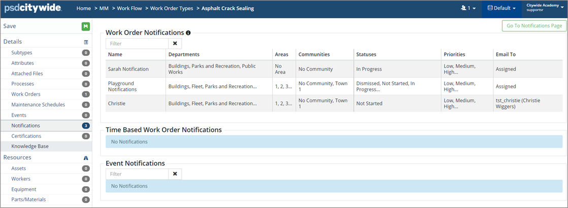This screenshot has height=208, width=568.
Task: Sort by the Statuses column header
Action: click(x=366, y=54)
